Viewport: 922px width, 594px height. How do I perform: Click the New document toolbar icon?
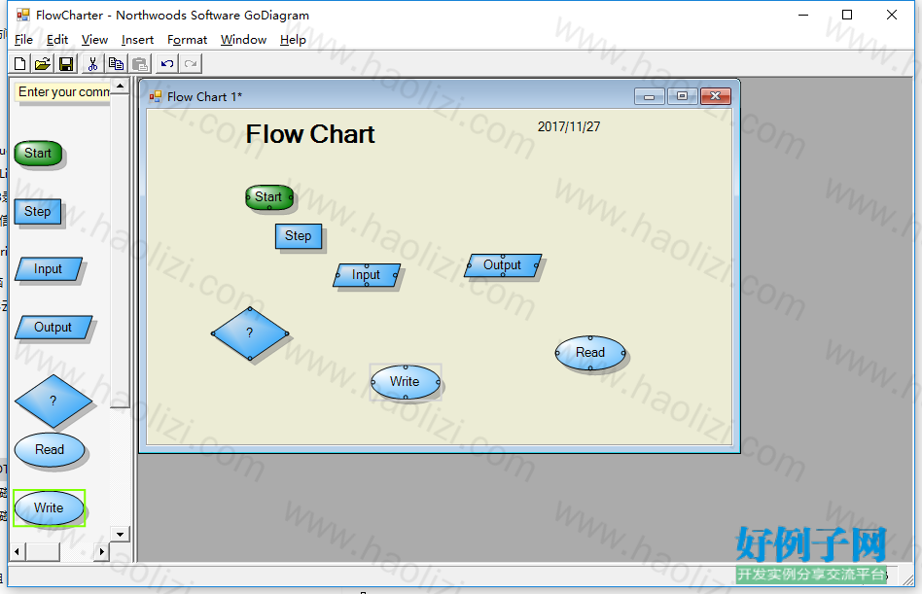click(20, 63)
